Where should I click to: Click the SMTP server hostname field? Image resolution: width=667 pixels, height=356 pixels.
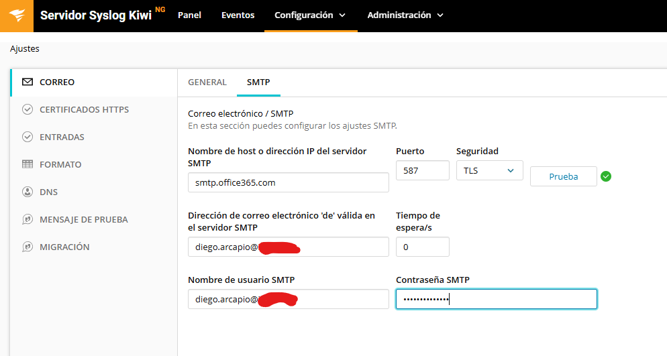click(x=289, y=182)
